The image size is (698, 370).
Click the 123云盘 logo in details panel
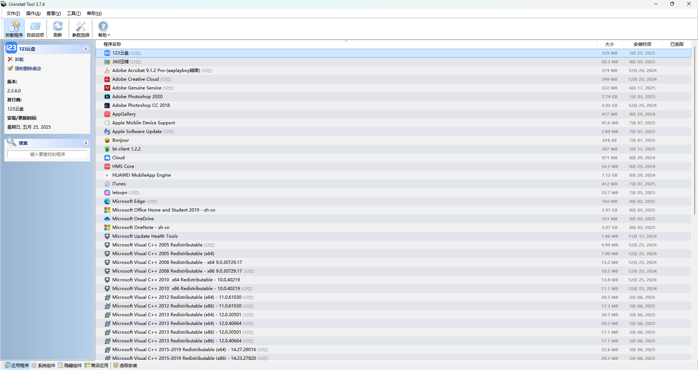11,48
